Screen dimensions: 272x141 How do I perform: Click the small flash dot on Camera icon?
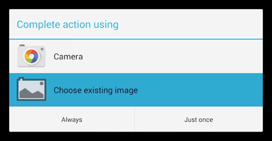(x=42, y=49)
